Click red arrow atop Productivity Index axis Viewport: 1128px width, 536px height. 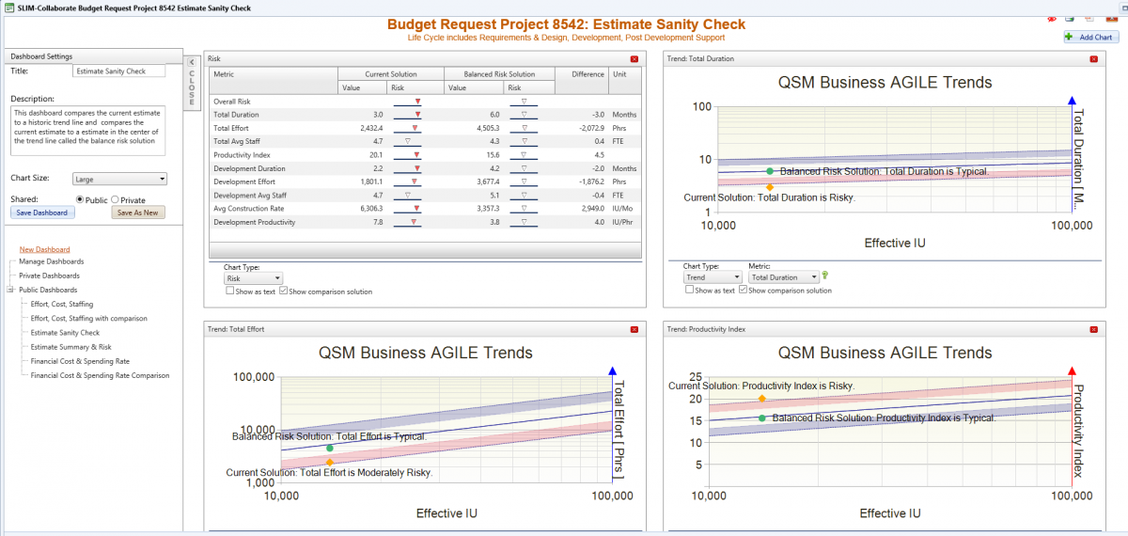1072,370
